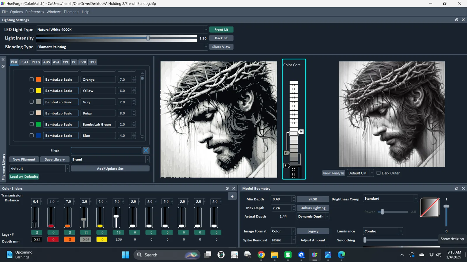Open the LED Light Type dropdown
This screenshot has width=467, height=262.
(x=122, y=29)
